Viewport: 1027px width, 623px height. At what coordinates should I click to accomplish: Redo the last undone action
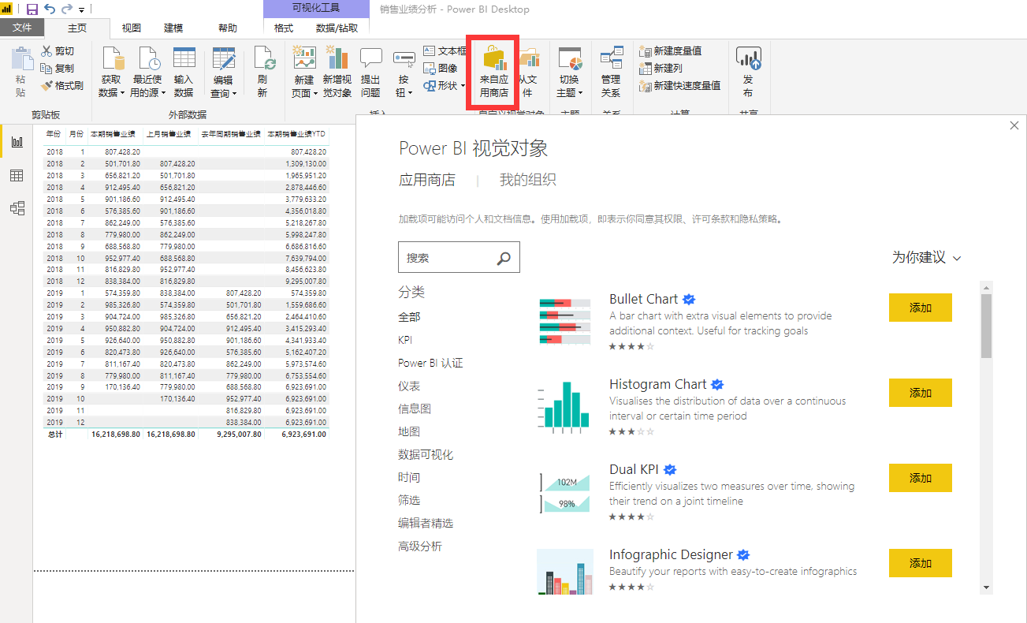(x=67, y=9)
